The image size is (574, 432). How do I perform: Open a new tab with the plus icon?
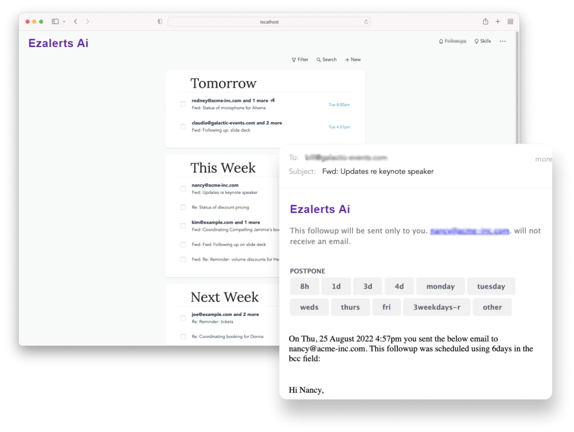(498, 22)
